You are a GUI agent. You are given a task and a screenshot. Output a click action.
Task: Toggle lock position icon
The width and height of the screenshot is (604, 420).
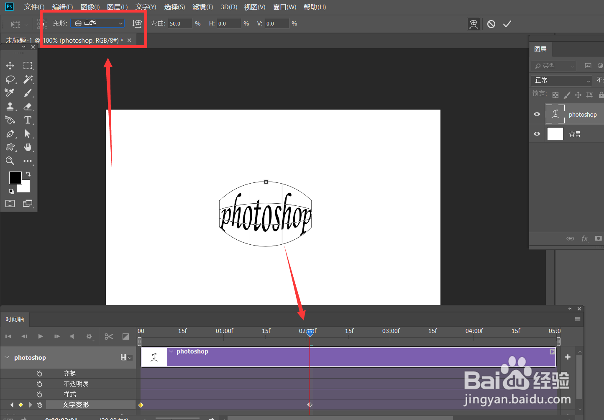click(x=578, y=95)
